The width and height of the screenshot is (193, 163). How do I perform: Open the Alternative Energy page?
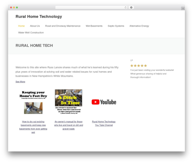pos(139,26)
